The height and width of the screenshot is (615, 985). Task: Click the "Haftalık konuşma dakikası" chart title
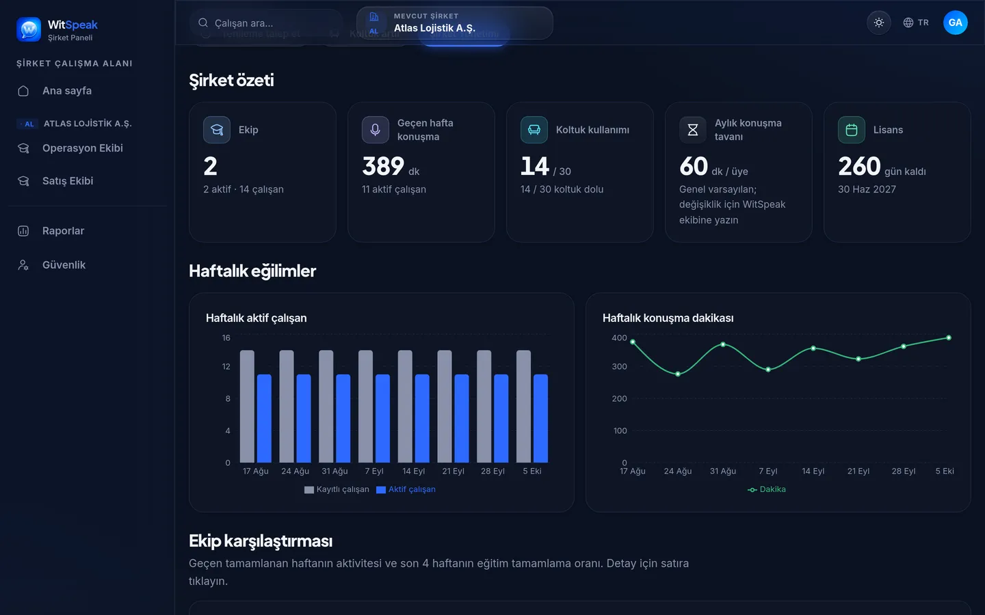point(668,318)
